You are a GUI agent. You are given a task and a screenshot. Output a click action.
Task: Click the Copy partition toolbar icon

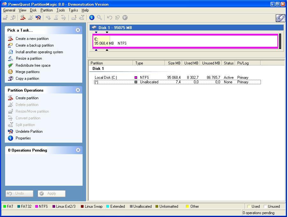[x=13, y=18]
